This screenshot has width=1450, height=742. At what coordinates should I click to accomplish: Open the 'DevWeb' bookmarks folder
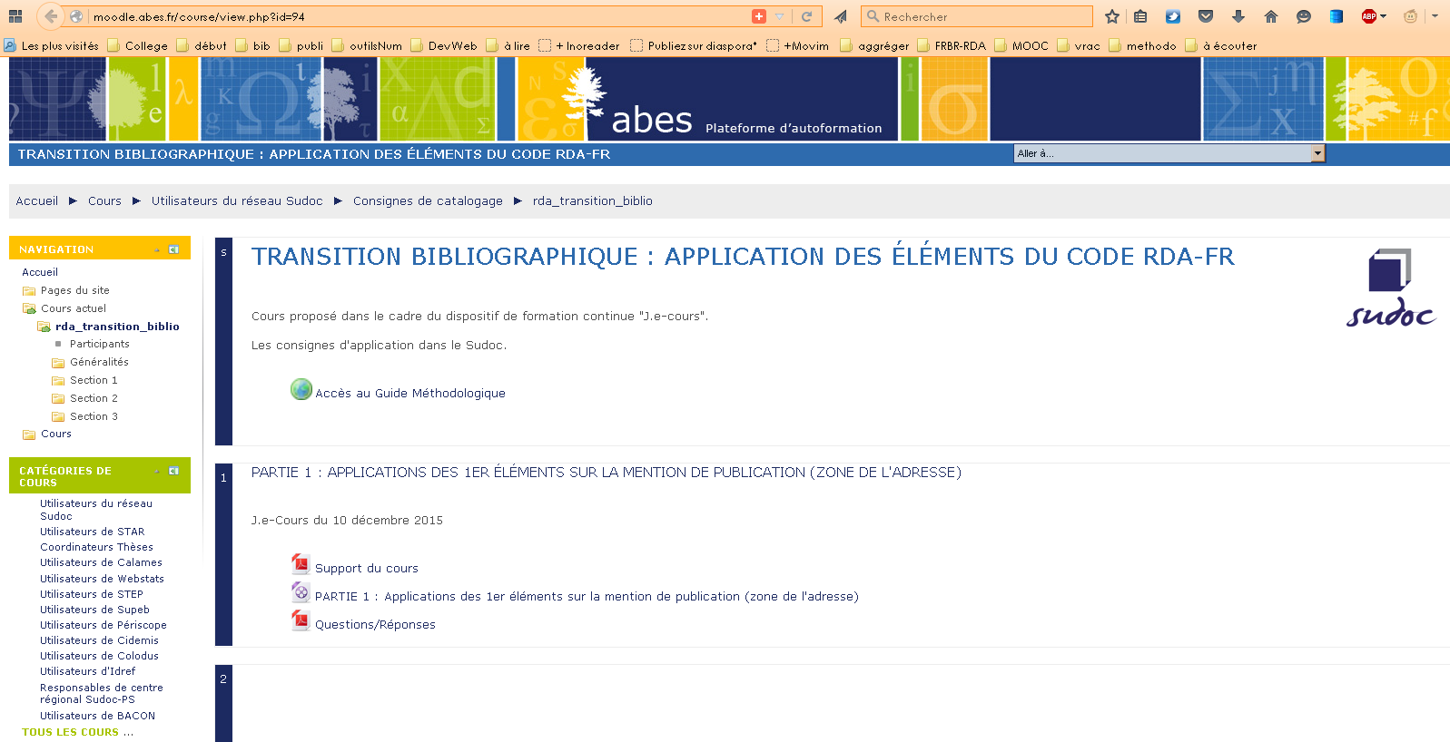pos(444,45)
